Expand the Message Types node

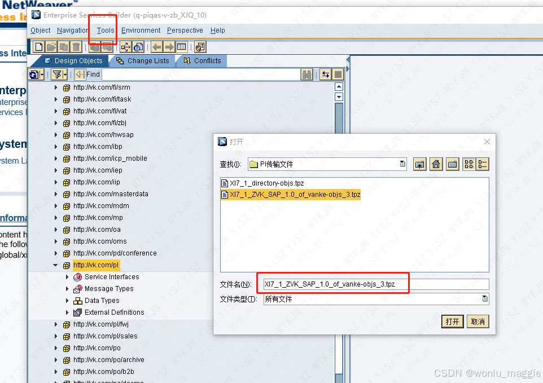[67, 289]
